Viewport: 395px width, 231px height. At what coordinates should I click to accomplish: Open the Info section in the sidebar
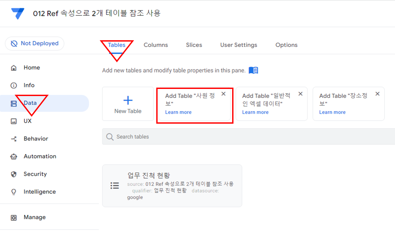tap(29, 85)
